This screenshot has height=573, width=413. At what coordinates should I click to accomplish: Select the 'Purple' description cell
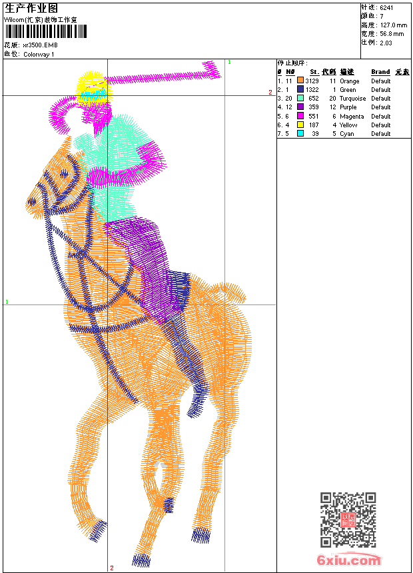[x=348, y=107]
